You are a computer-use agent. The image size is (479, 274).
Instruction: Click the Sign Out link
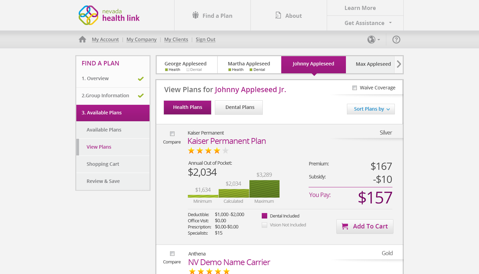coord(206,39)
